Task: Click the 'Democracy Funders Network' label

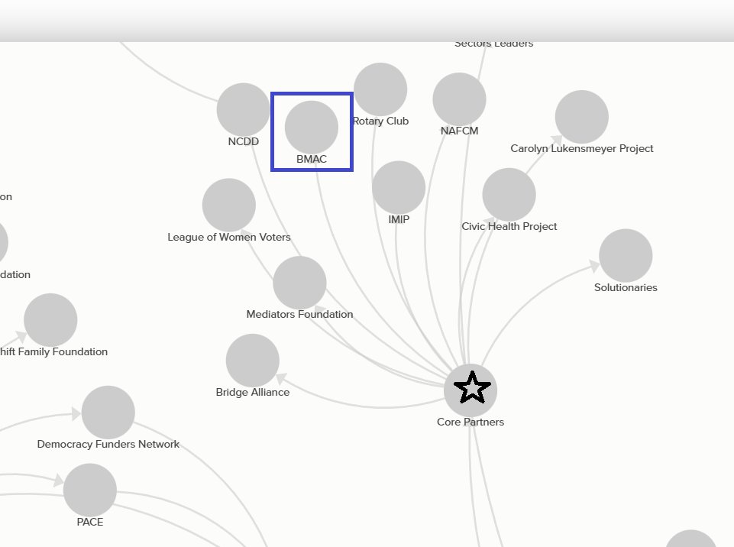Action: [108, 444]
